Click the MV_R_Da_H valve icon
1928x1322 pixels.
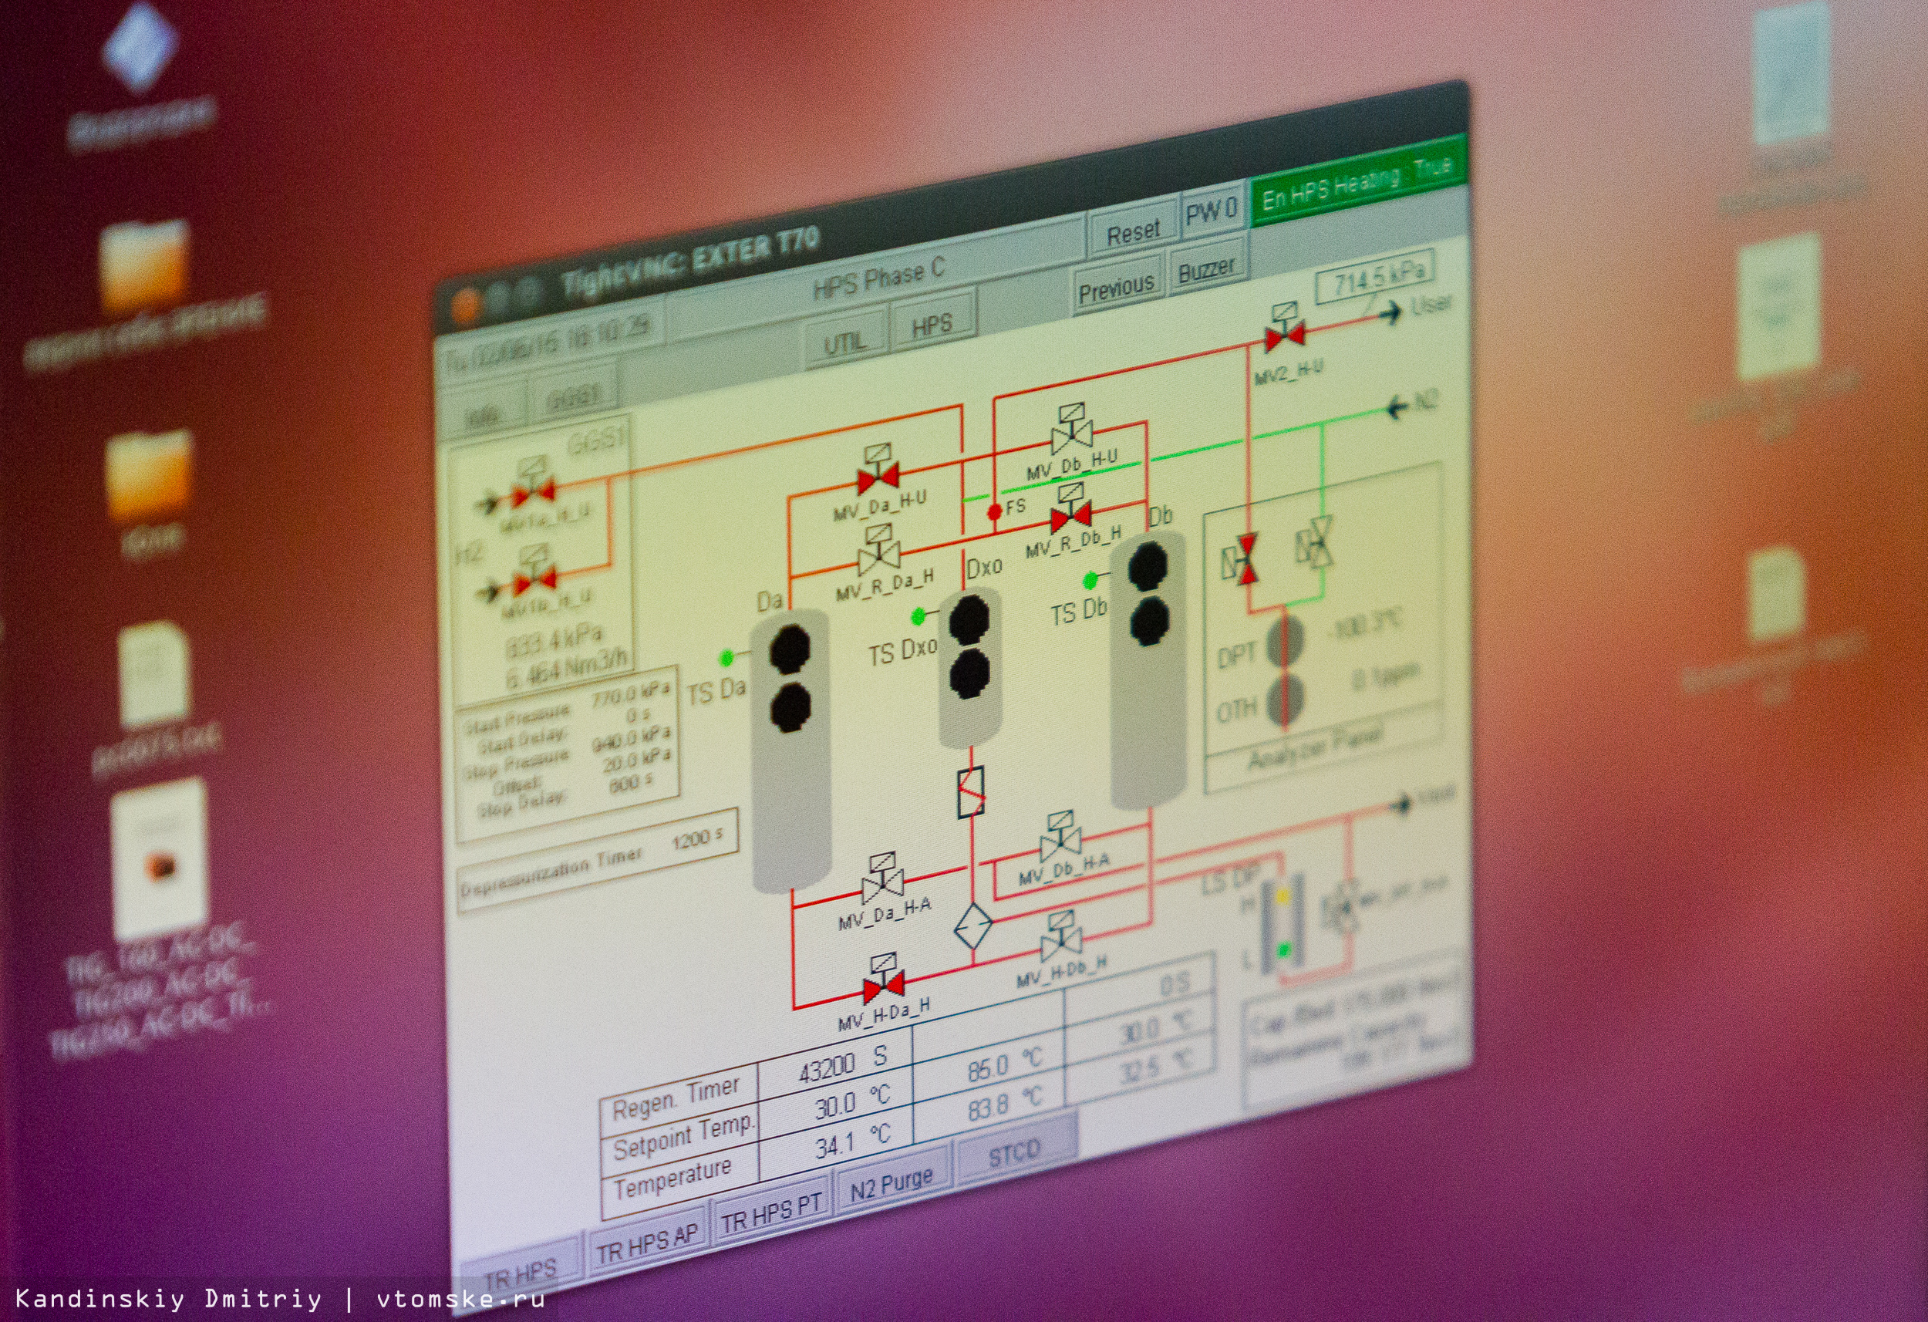click(878, 557)
